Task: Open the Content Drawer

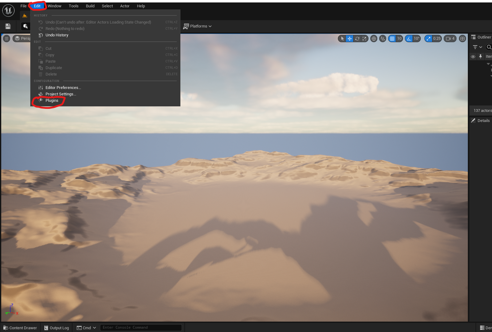Action: pos(20,328)
